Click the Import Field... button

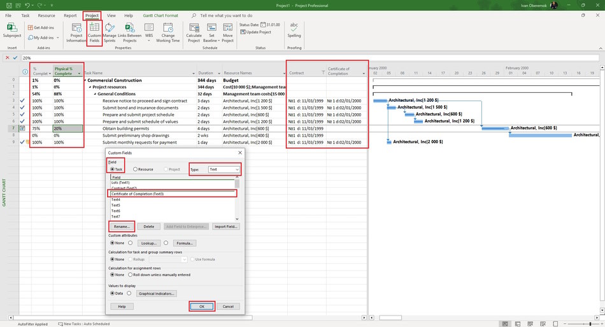(x=225, y=226)
